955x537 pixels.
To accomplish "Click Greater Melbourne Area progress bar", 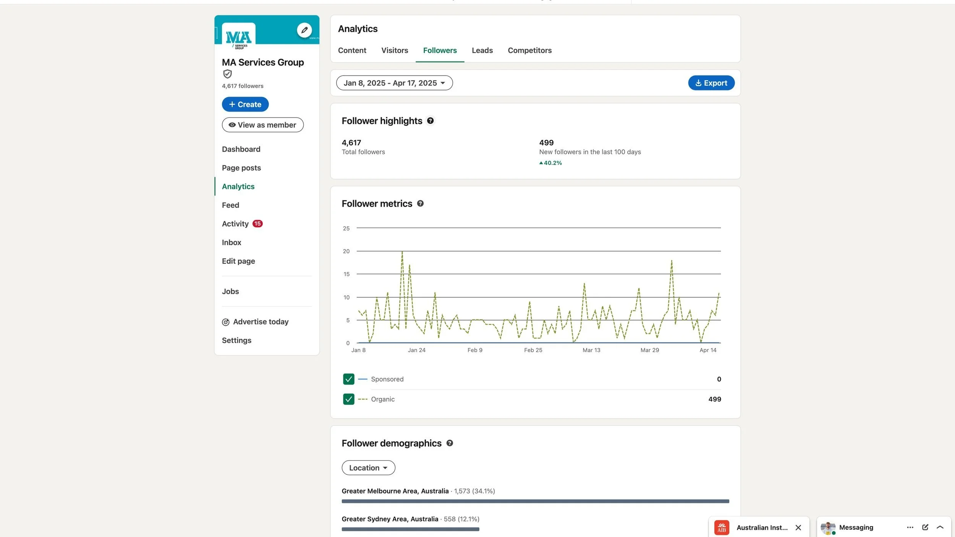I will coord(535,501).
